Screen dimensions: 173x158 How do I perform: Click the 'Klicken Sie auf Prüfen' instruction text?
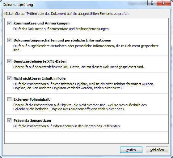tap(67, 14)
